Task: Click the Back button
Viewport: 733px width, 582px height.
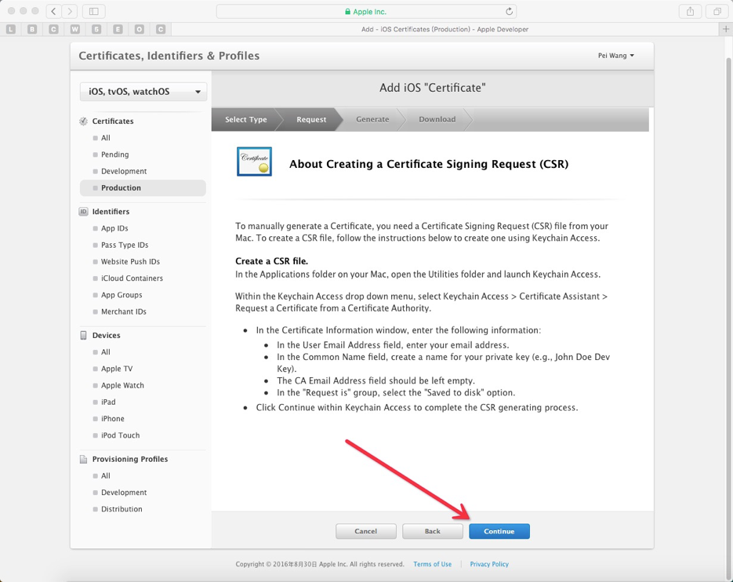Action: 433,531
